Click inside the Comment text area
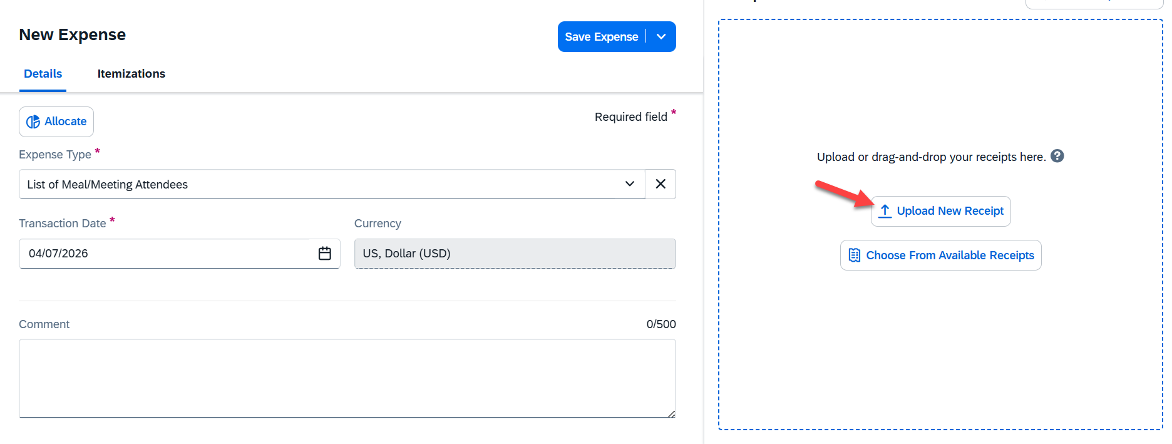 [x=347, y=378]
